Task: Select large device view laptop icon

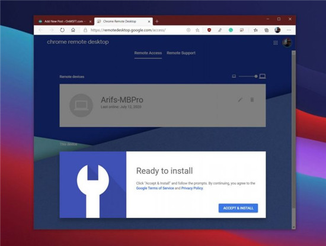Action: [263, 76]
